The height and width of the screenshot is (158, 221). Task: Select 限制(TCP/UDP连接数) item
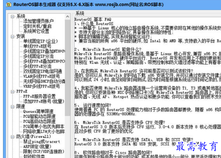44,152
